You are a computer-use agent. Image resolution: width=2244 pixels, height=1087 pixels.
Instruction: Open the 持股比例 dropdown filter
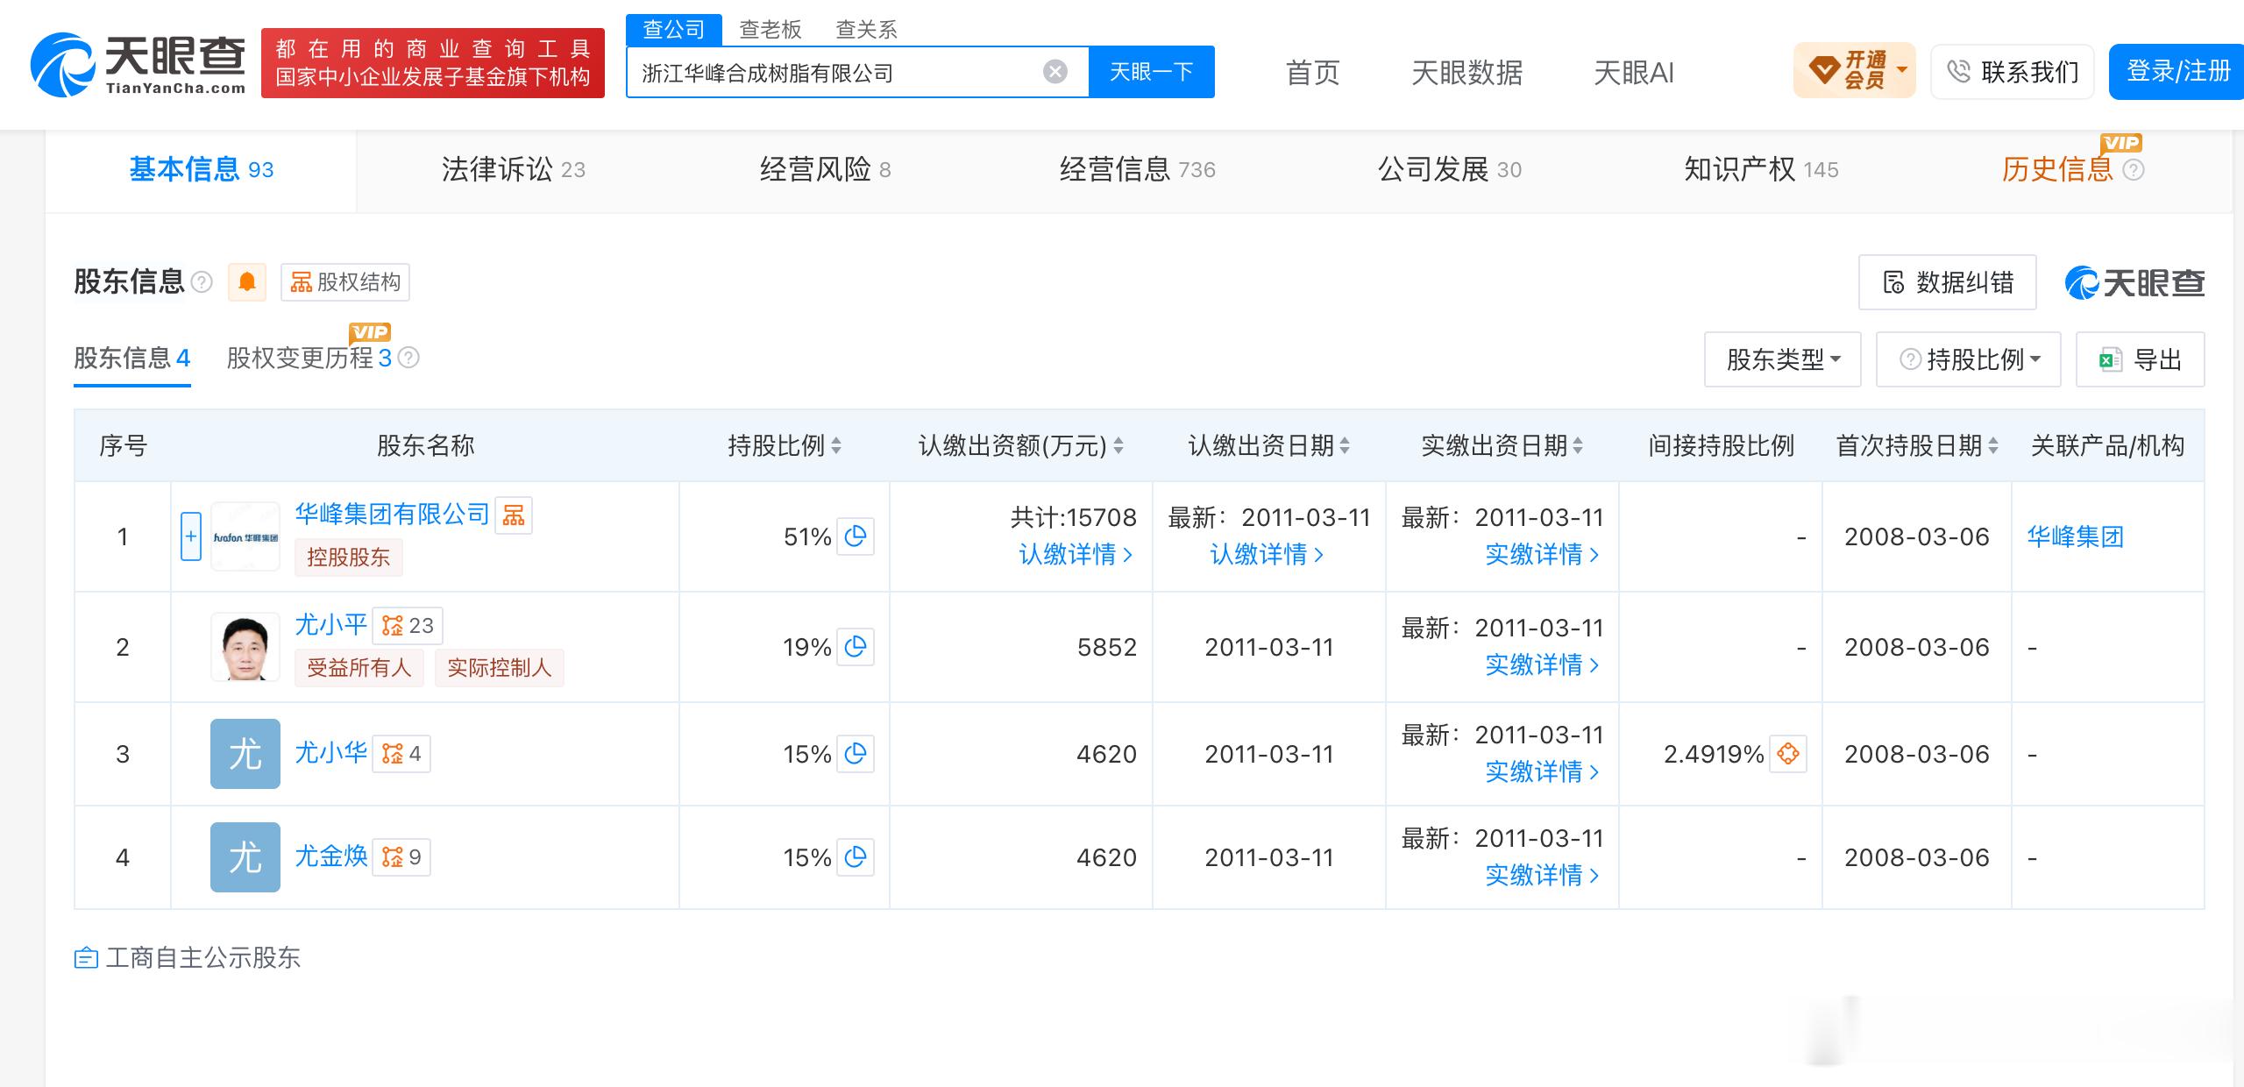click(1969, 359)
